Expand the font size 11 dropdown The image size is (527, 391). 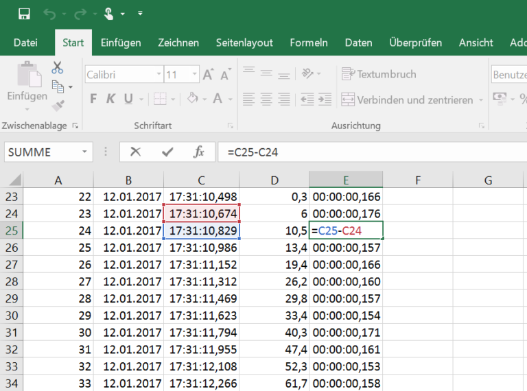coord(194,75)
